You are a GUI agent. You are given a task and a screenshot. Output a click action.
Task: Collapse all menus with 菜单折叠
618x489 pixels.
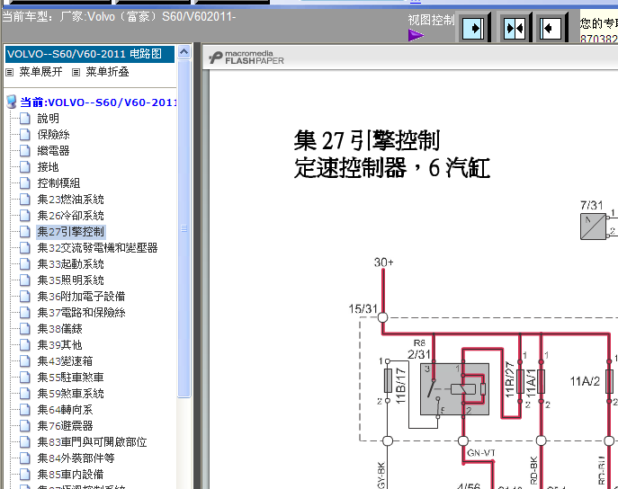coord(107,72)
